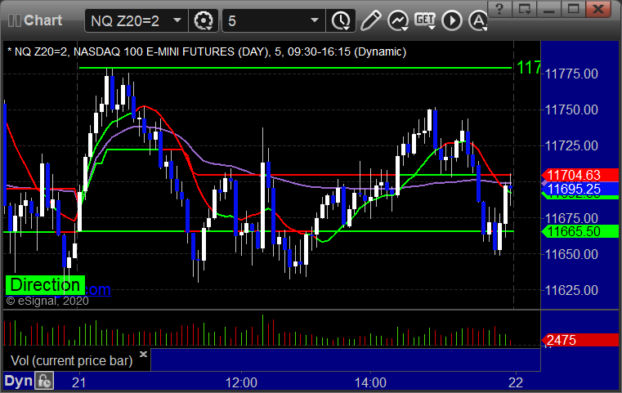Click the Direction label box

coord(45,285)
